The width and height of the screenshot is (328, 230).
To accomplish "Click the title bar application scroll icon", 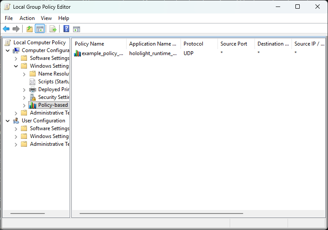I will click(x=7, y=7).
